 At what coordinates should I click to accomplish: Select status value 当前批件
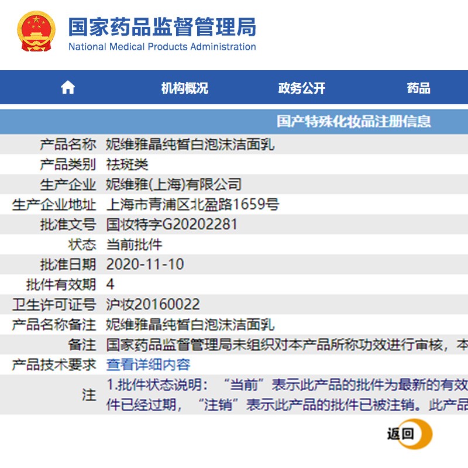(134, 245)
